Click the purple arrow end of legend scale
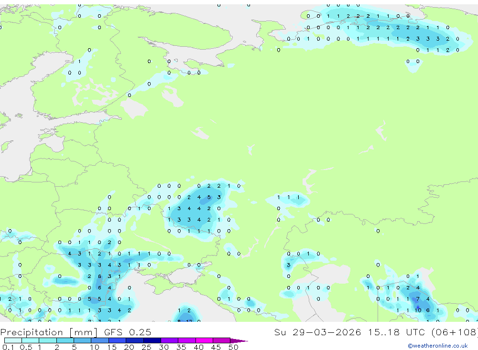Viewport: 478px width, 350px height. pyautogui.click(x=239, y=340)
